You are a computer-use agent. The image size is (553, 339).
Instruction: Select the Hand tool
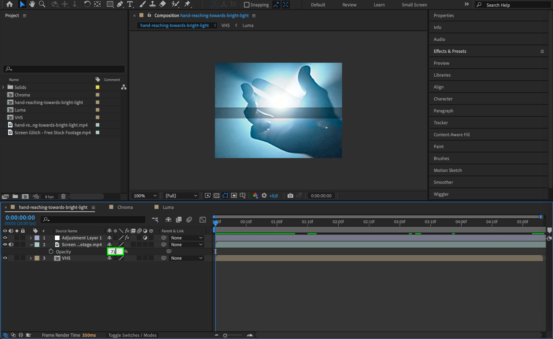[32, 4]
